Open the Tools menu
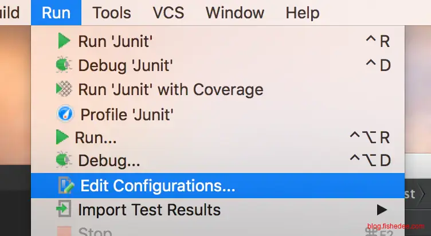Image resolution: width=431 pixels, height=236 pixels. click(112, 12)
